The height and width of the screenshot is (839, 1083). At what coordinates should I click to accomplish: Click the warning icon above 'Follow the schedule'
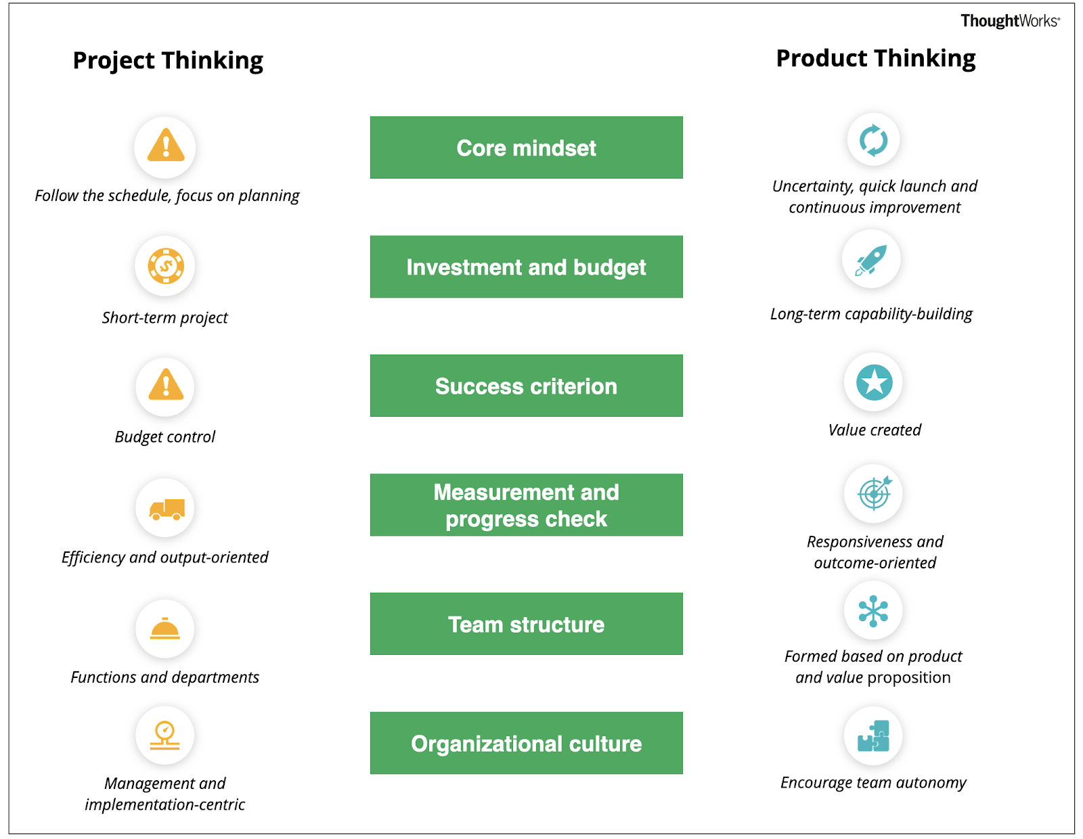coord(165,146)
